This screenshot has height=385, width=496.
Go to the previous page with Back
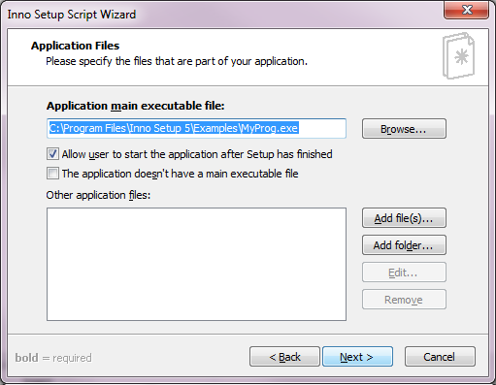point(284,357)
